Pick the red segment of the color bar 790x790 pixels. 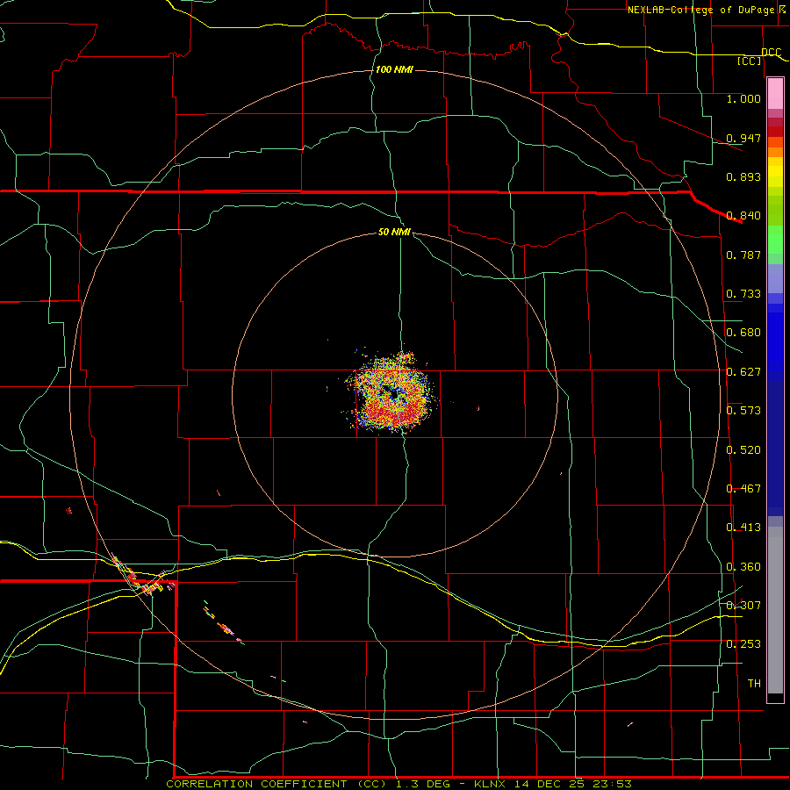(x=775, y=132)
